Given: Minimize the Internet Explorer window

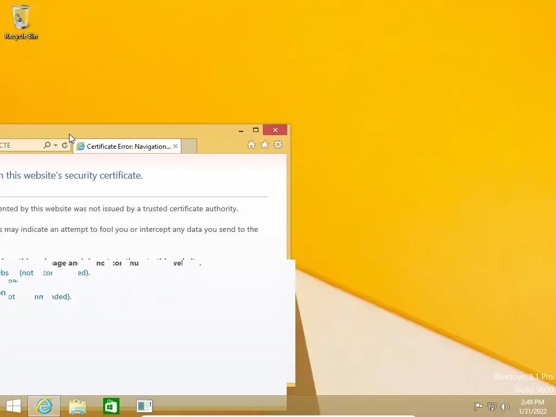Looking at the screenshot, I should pyautogui.click(x=241, y=130).
